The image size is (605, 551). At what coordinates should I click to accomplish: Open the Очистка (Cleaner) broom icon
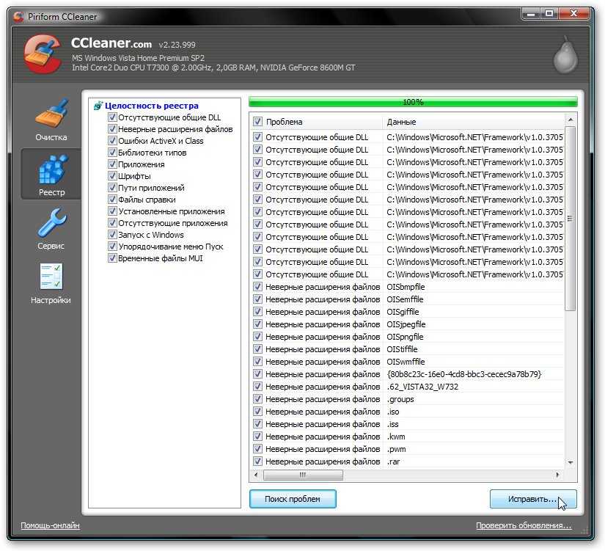51,114
